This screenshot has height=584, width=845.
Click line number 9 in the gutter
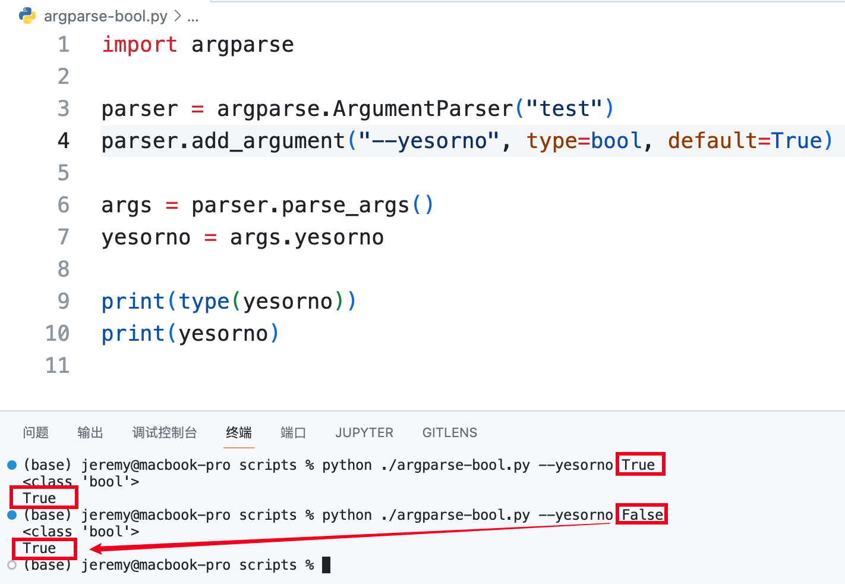(63, 302)
